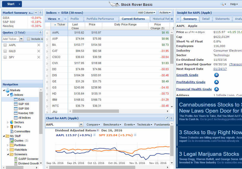Select S&P 500 index in navigation
Screen dimensions: 242x169
pos(24,109)
